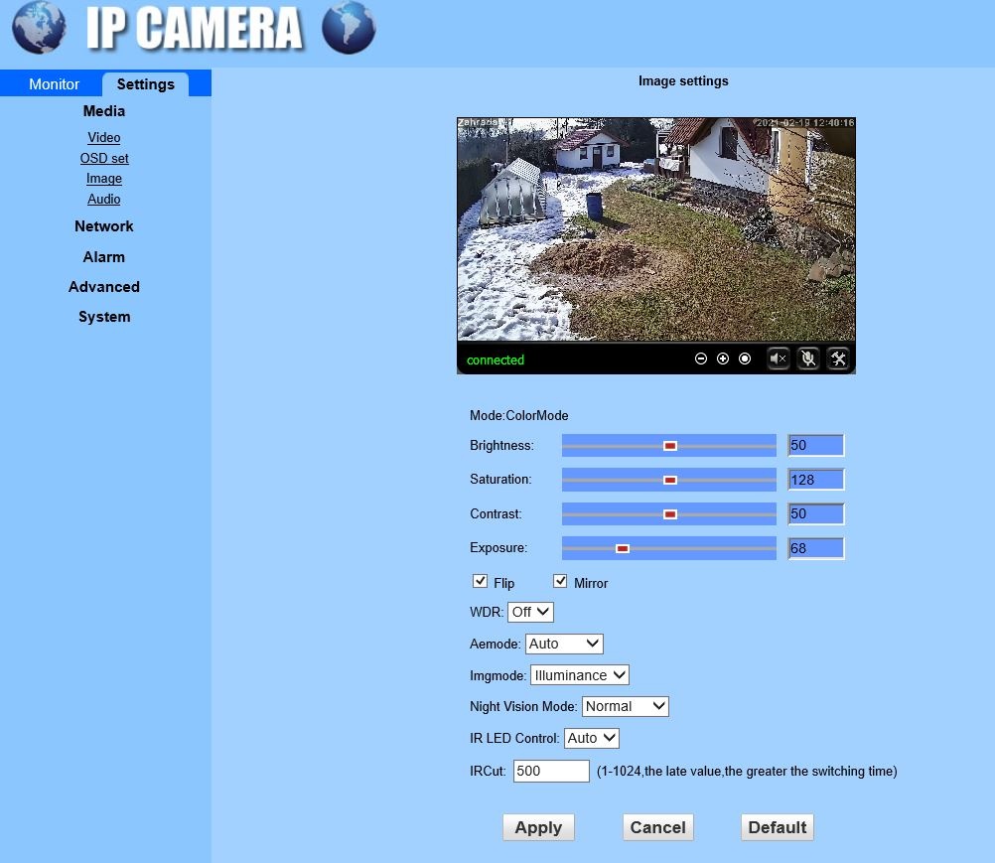
Task: Adjust the Exposure slider handle
Action: 624,547
